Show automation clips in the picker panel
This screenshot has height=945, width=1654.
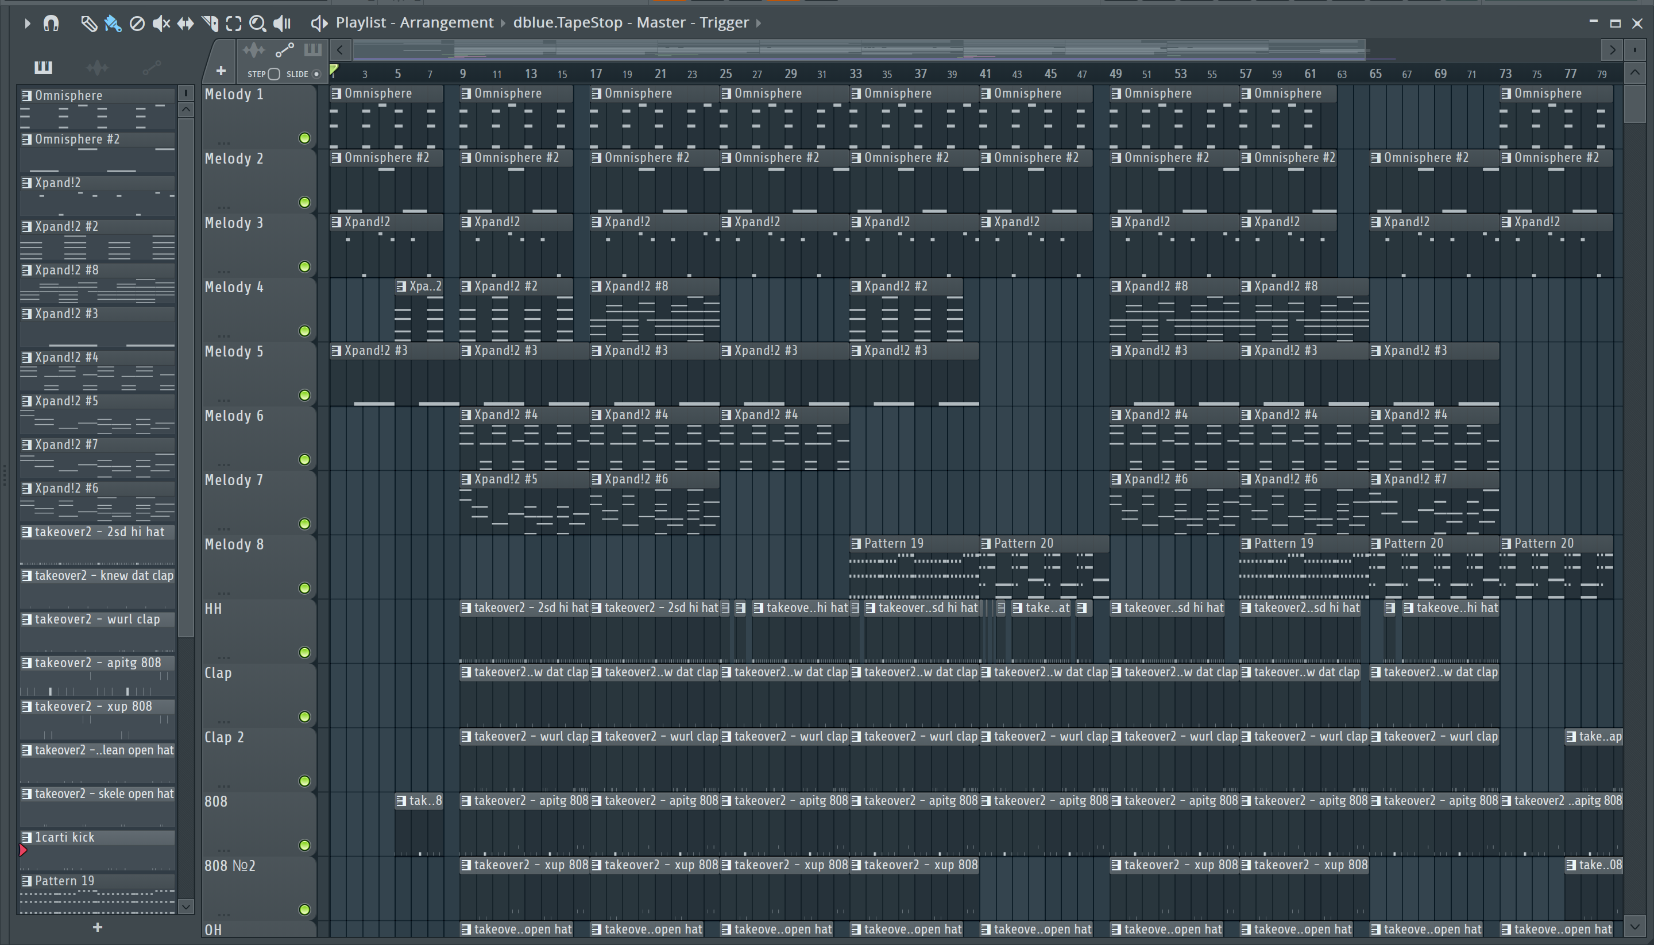click(x=151, y=67)
